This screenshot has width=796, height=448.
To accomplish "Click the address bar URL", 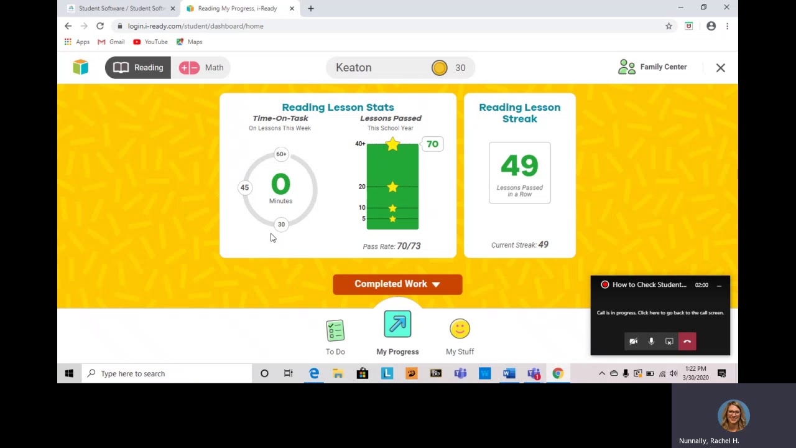I will pyautogui.click(x=195, y=26).
